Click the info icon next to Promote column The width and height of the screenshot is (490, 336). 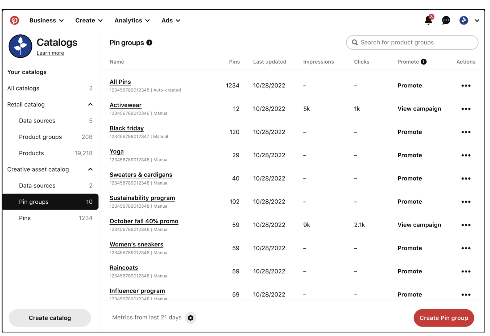tap(424, 62)
